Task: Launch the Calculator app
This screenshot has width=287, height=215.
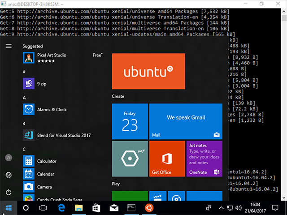Action: pos(62,161)
